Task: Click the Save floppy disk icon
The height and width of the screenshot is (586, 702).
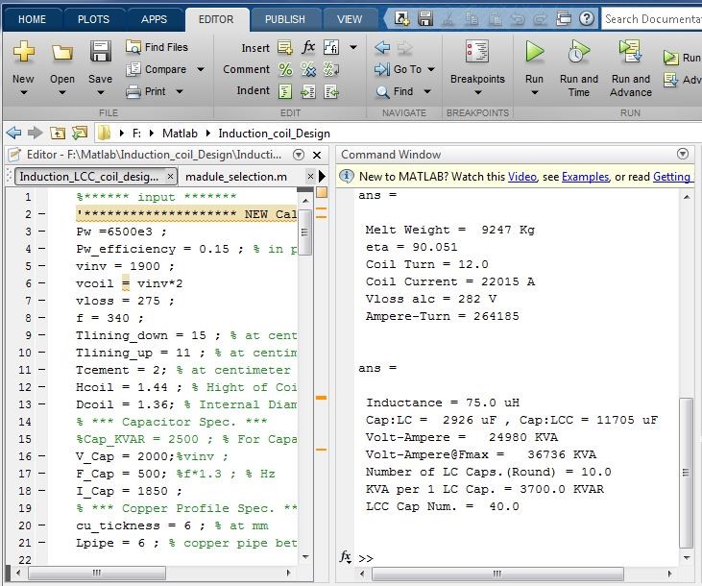Action: (x=100, y=51)
